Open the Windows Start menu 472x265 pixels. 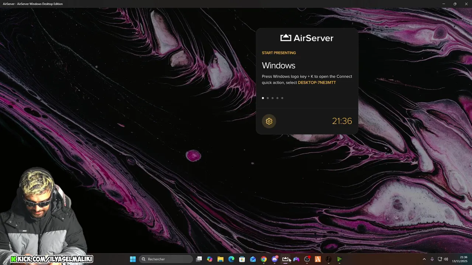pos(133,259)
